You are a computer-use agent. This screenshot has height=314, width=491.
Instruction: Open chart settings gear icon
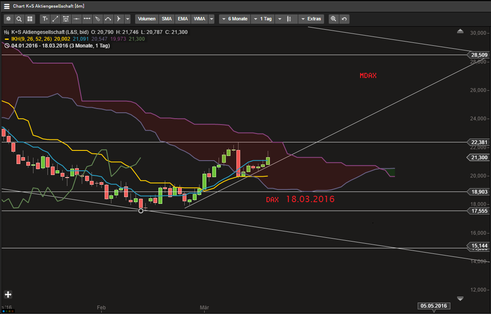pyautogui.click(x=8, y=19)
